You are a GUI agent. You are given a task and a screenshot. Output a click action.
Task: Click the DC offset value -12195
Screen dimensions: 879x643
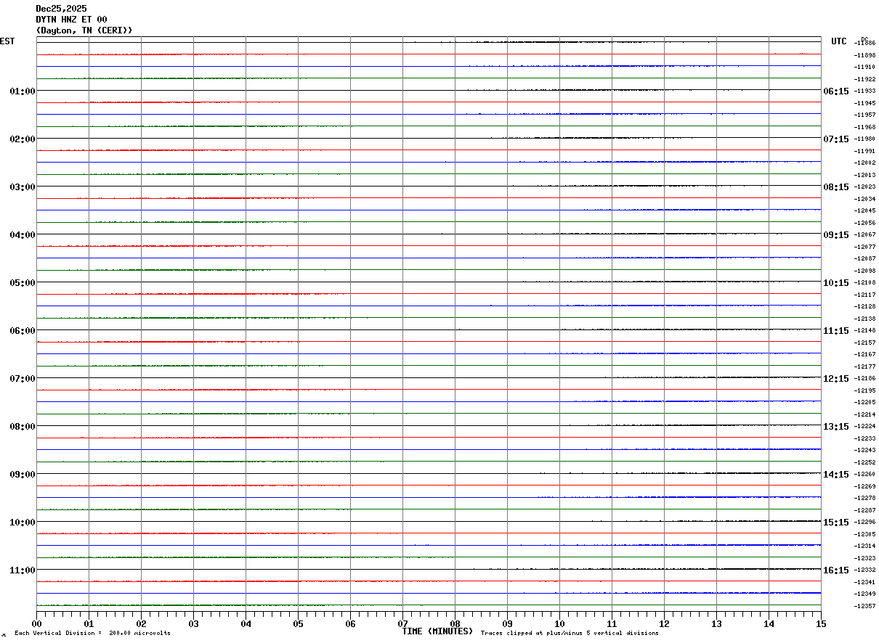tap(864, 390)
